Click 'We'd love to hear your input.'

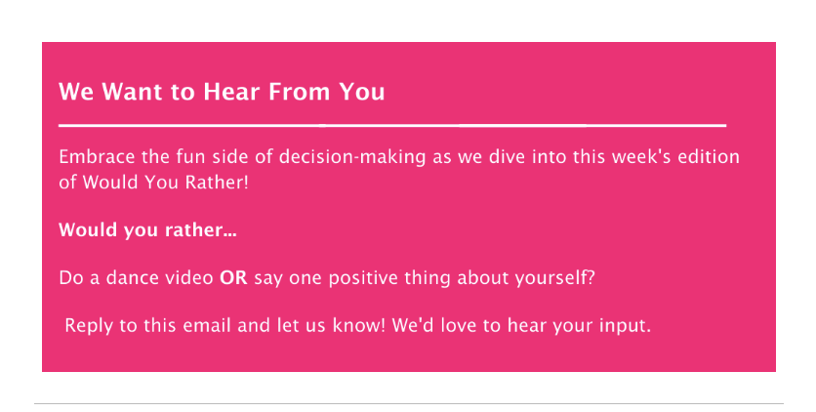point(521,326)
